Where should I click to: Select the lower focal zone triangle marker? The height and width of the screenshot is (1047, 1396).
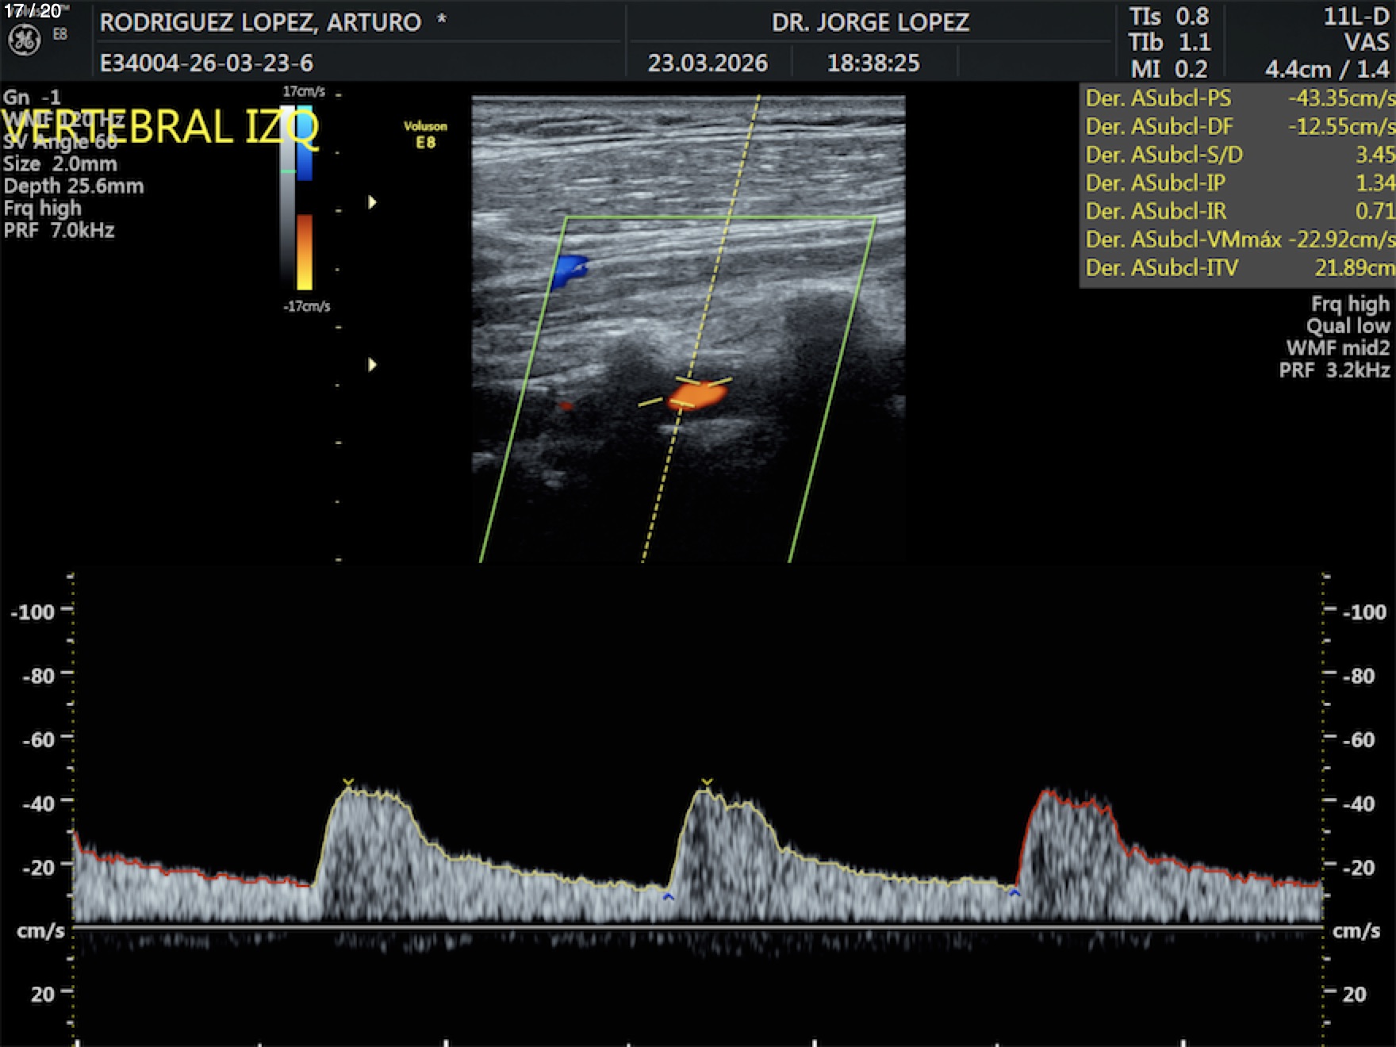click(372, 365)
